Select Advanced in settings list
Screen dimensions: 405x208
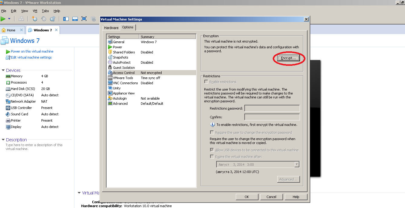pos(152,104)
